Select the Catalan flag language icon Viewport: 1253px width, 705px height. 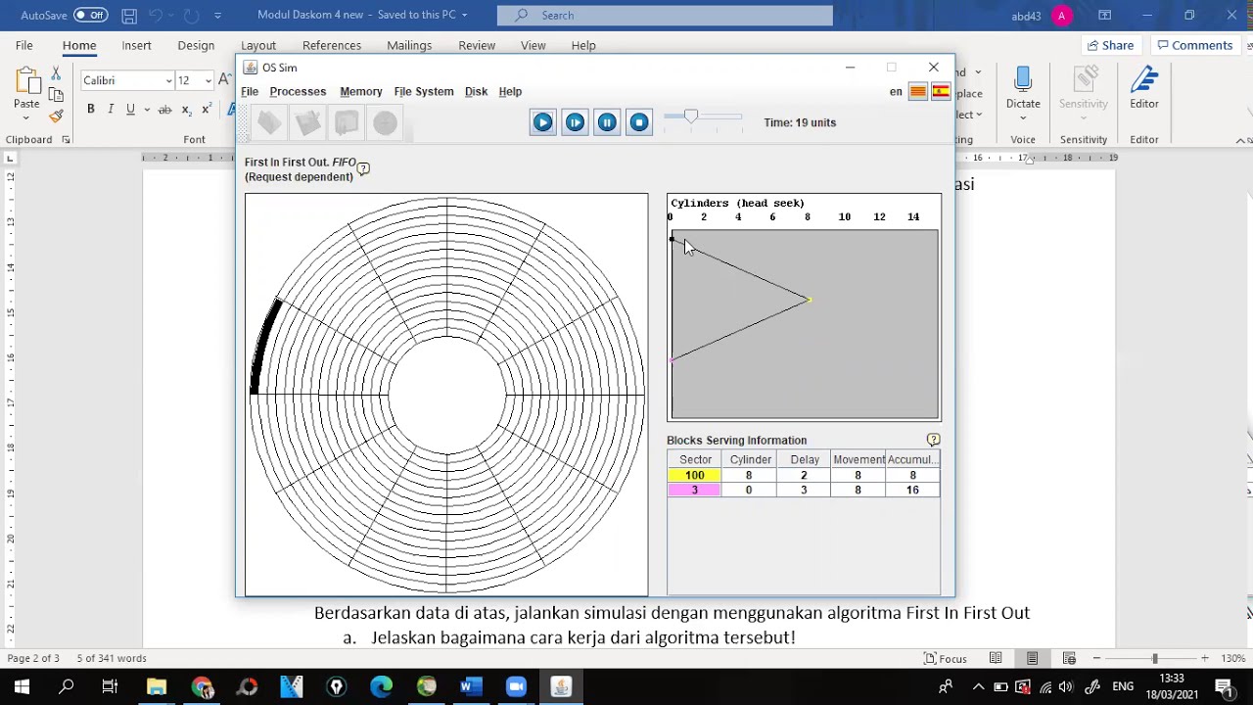tap(917, 91)
